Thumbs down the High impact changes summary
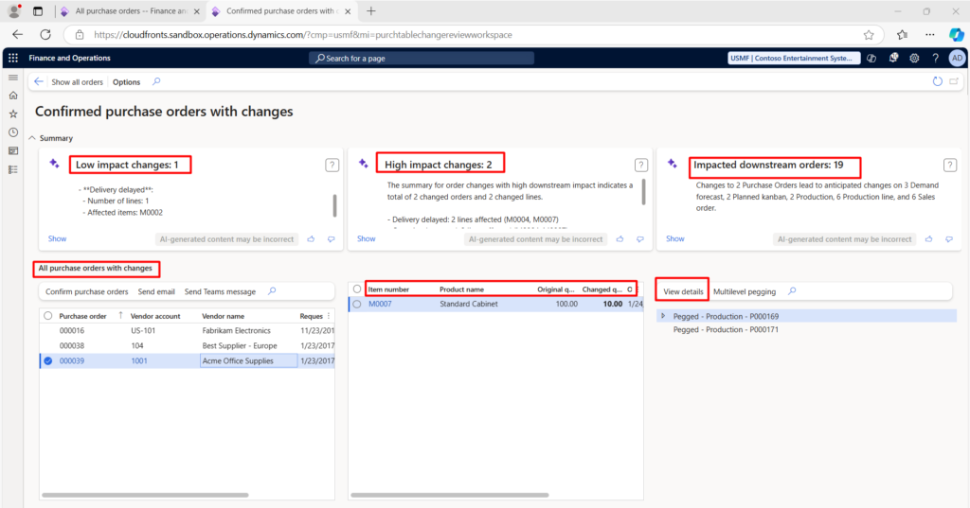The image size is (970, 508). (x=640, y=239)
